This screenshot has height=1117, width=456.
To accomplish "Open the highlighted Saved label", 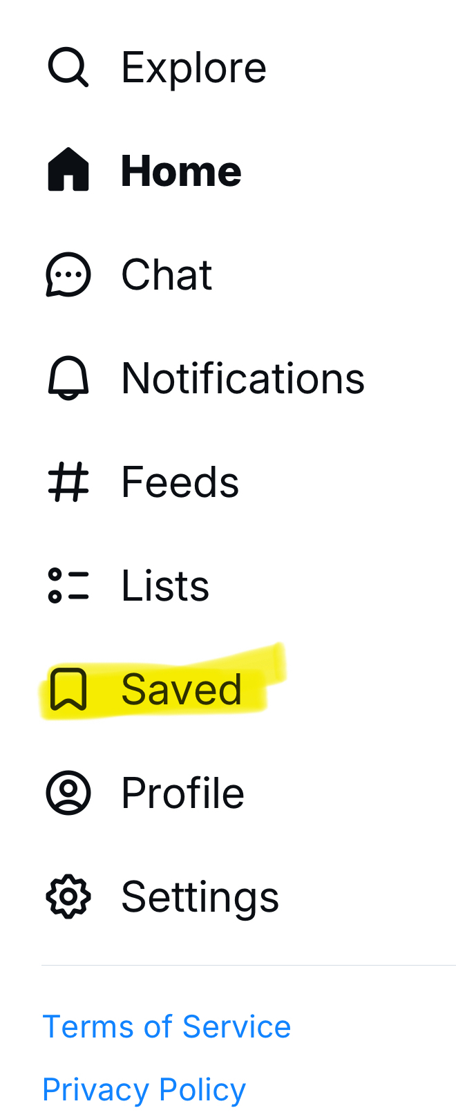I will (181, 689).
